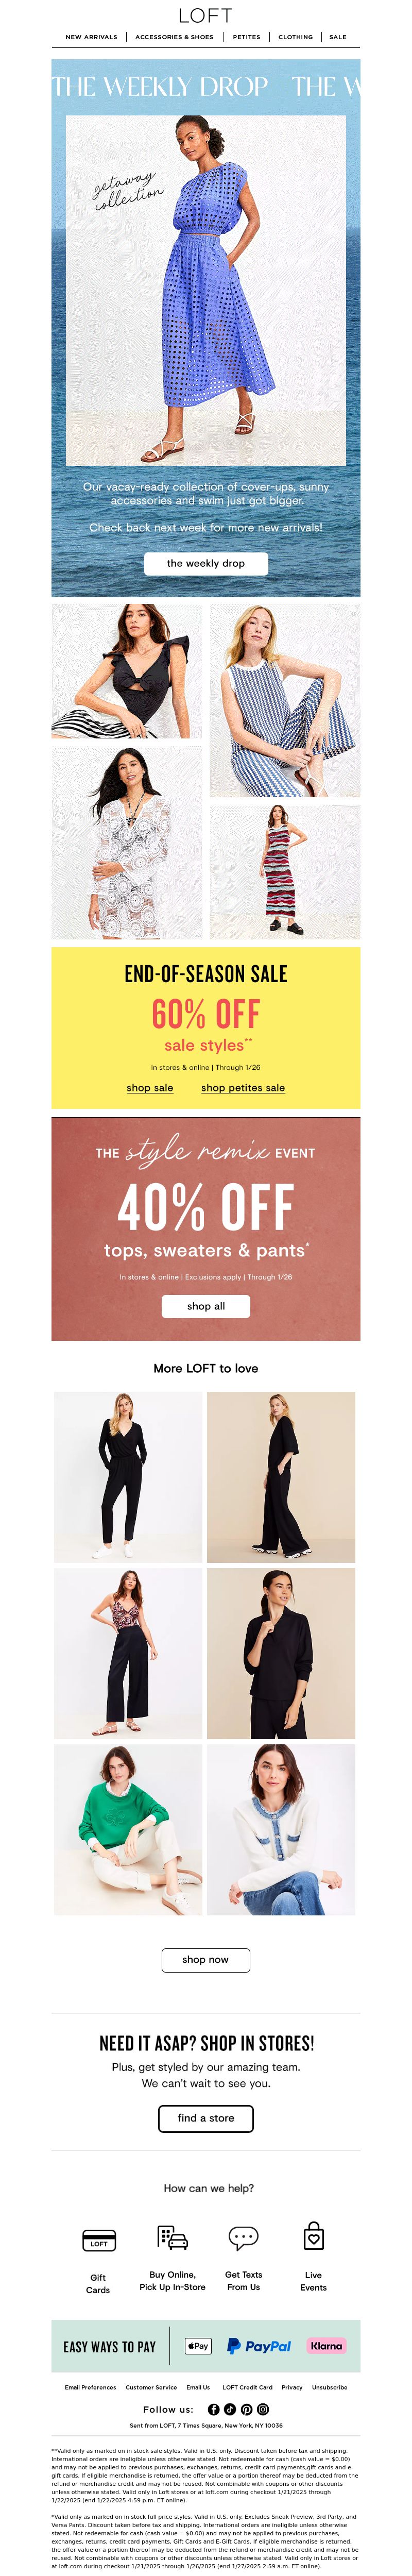Click the Unsubscribe footer link
The image size is (412, 2576).
(x=330, y=2387)
